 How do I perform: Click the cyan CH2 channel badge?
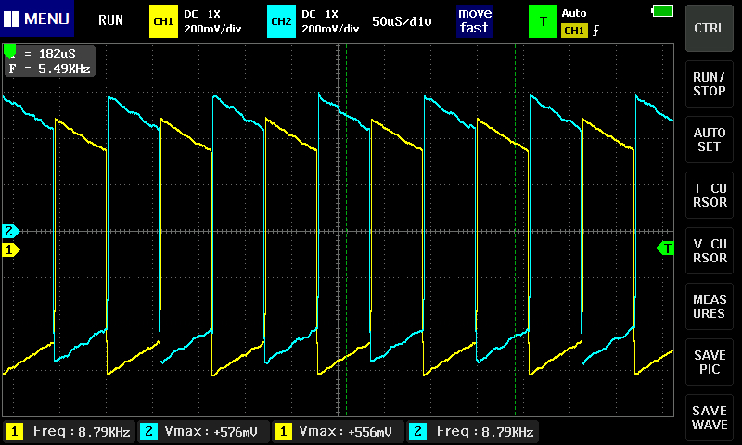(x=279, y=20)
